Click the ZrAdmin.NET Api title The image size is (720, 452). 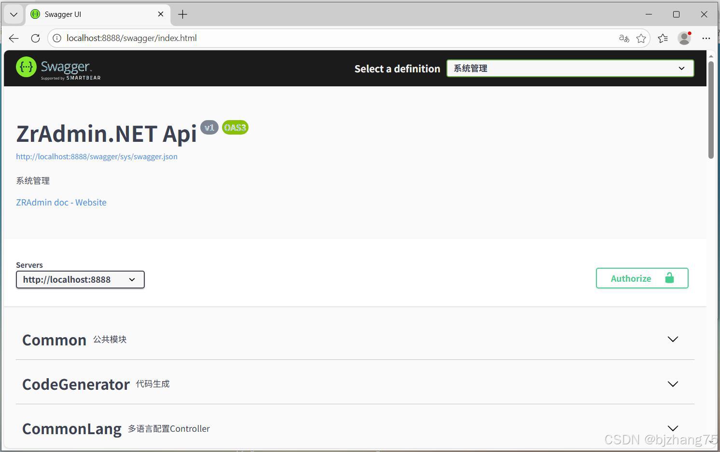(107, 134)
